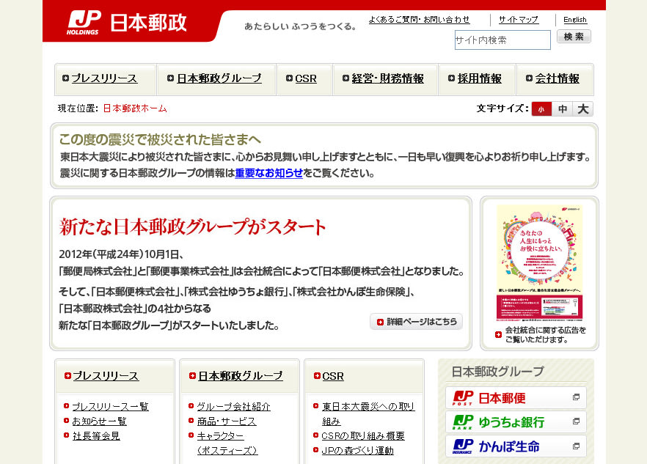Open the サイトマップ link
The height and width of the screenshot is (464, 647).
pos(518,19)
